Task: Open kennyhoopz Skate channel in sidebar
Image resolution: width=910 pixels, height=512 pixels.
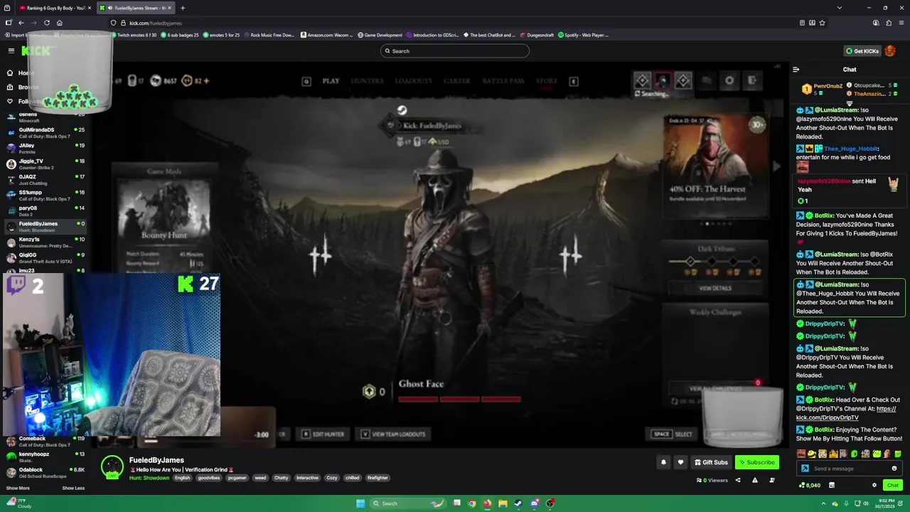Action: click(46, 457)
